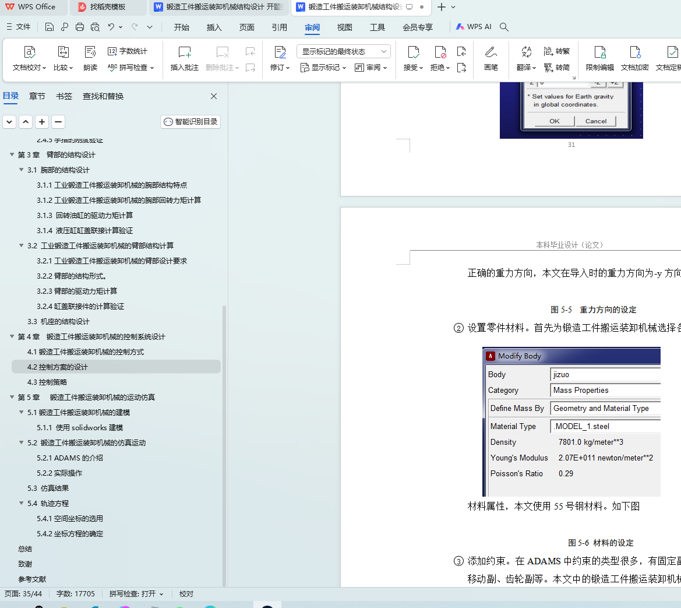Collapse 第3章 臂部的结构设计 in outline

pos(12,154)
